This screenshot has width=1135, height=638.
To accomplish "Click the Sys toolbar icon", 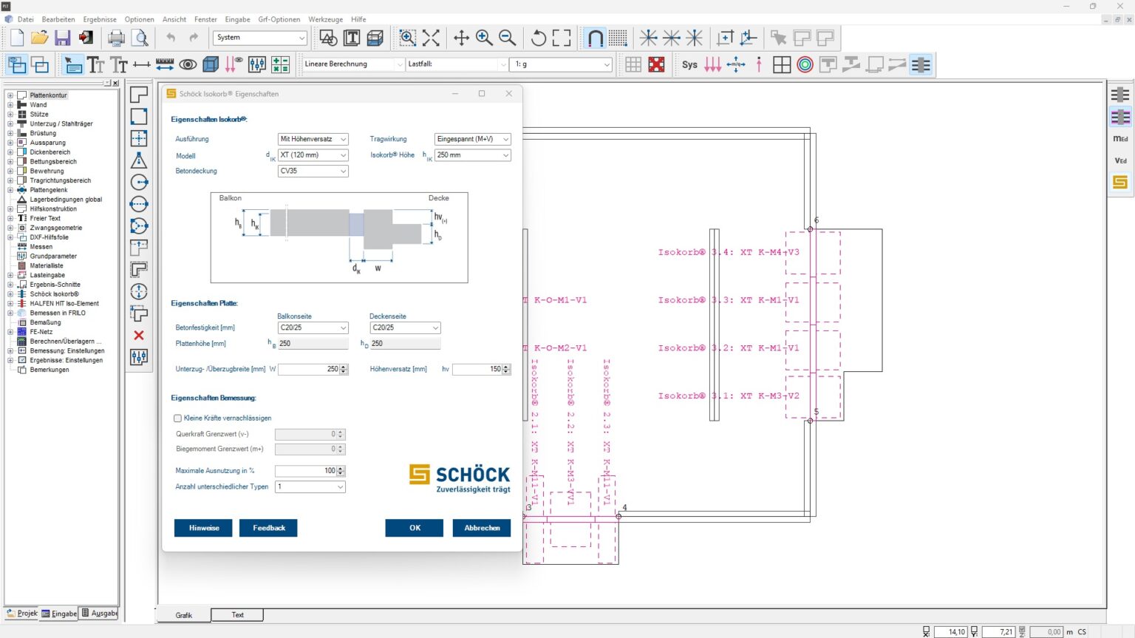I will [x=689, y=65].
